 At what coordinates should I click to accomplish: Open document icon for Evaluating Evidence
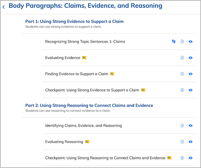point(182,57)
